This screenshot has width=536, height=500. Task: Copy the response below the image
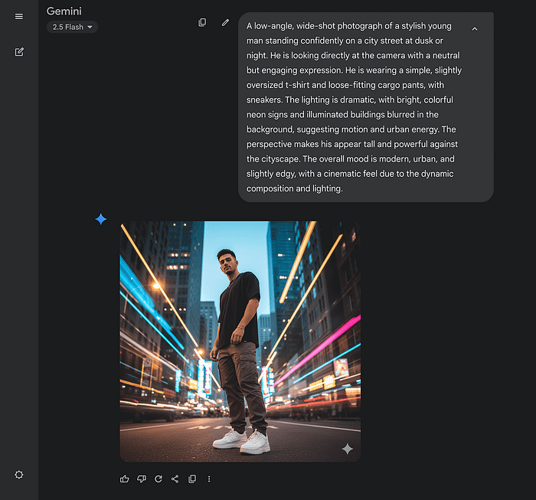pos(192,479)
